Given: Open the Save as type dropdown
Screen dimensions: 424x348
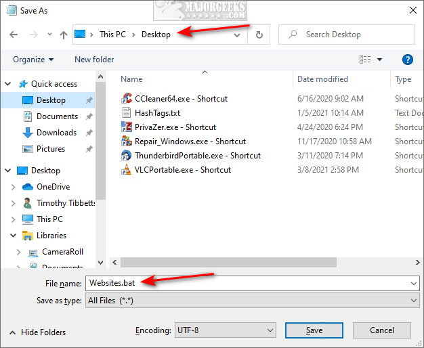Looking at the screenshot, I should coord(252,300).
